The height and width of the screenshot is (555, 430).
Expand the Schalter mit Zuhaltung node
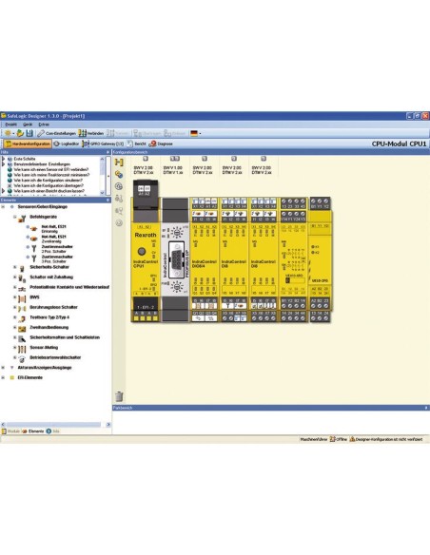coord(15,277)
